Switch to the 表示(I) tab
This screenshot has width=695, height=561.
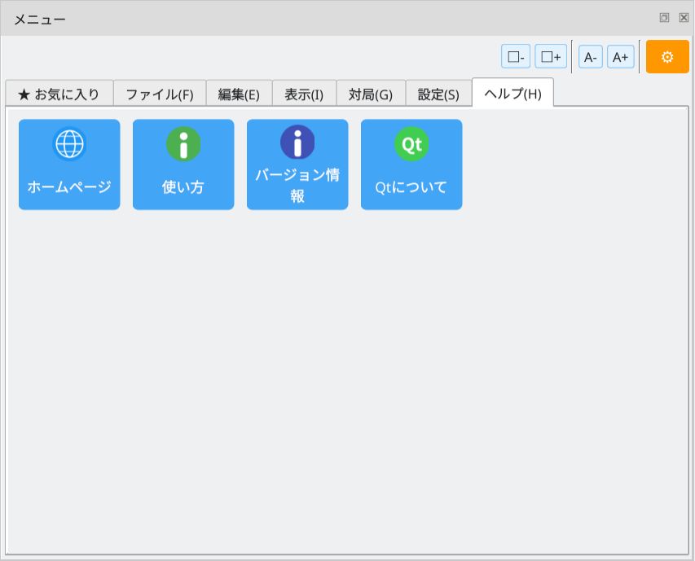305,93
